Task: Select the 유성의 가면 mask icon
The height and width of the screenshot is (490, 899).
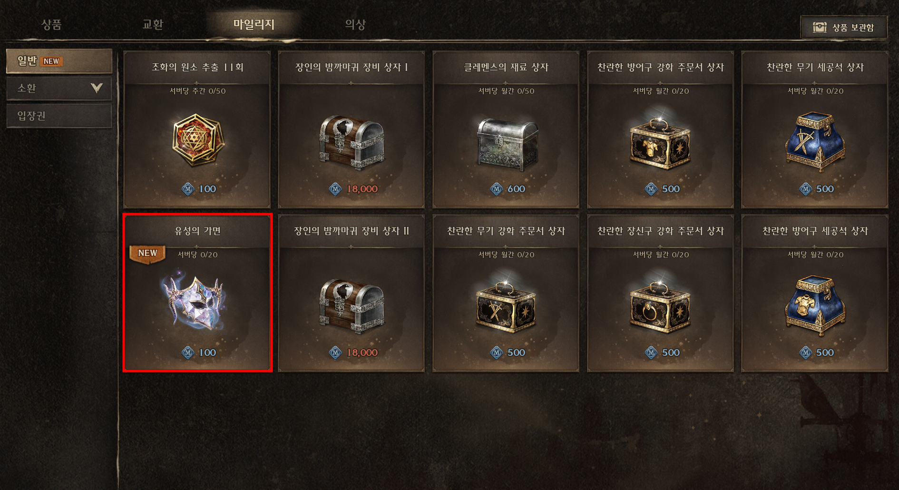Action: tap(195, 302)
